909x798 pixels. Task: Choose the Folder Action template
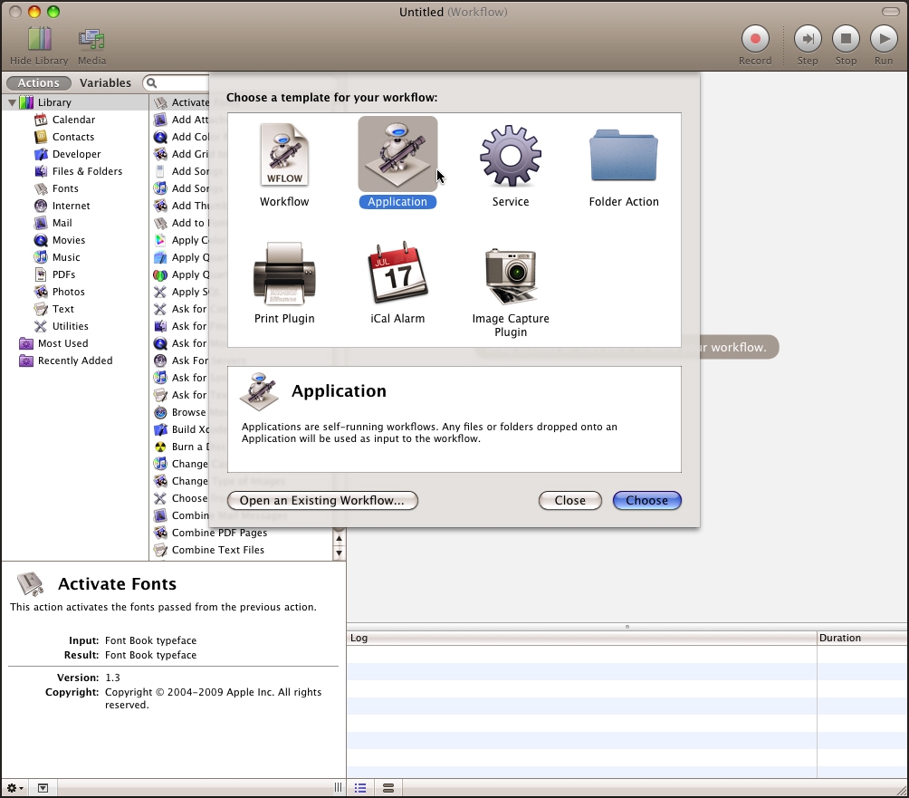coord(623,155)
